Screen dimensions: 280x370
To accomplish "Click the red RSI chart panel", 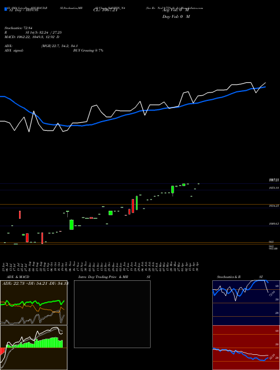I will (x=246, y=348).
